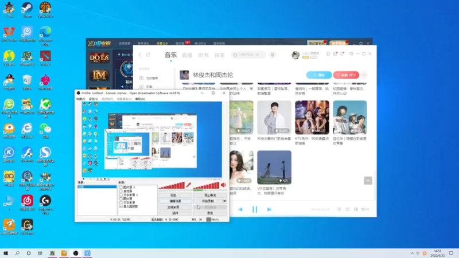Open more options button beside 收藏 1812
Screen dimensions: 459x258
coord(364,75)
